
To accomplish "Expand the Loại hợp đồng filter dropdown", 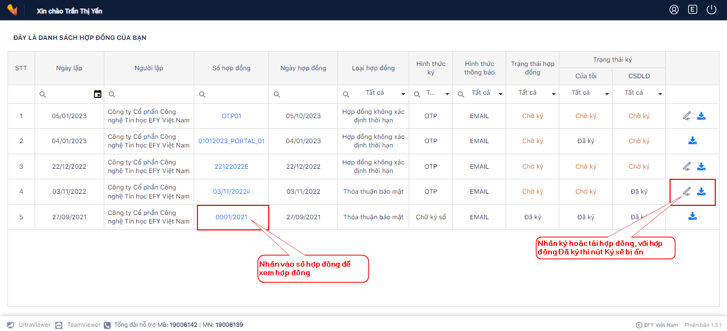I will (403, 94).
